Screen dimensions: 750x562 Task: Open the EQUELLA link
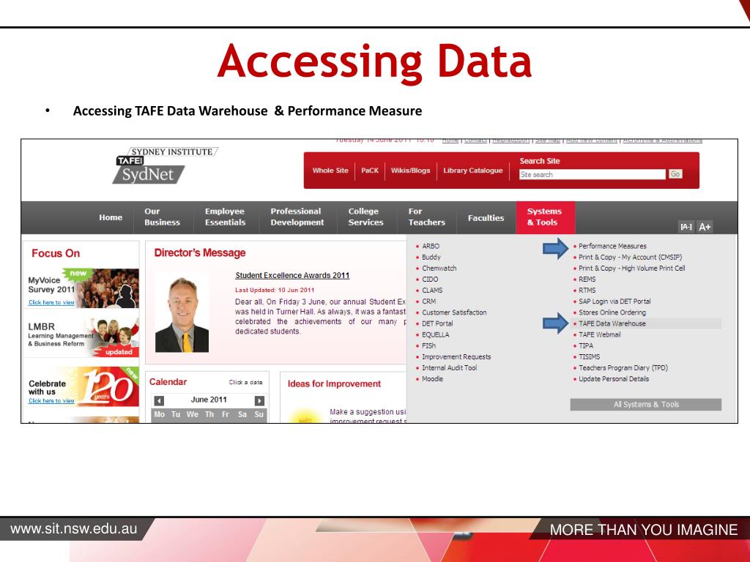pyautogui.click(x=435, y=334)
